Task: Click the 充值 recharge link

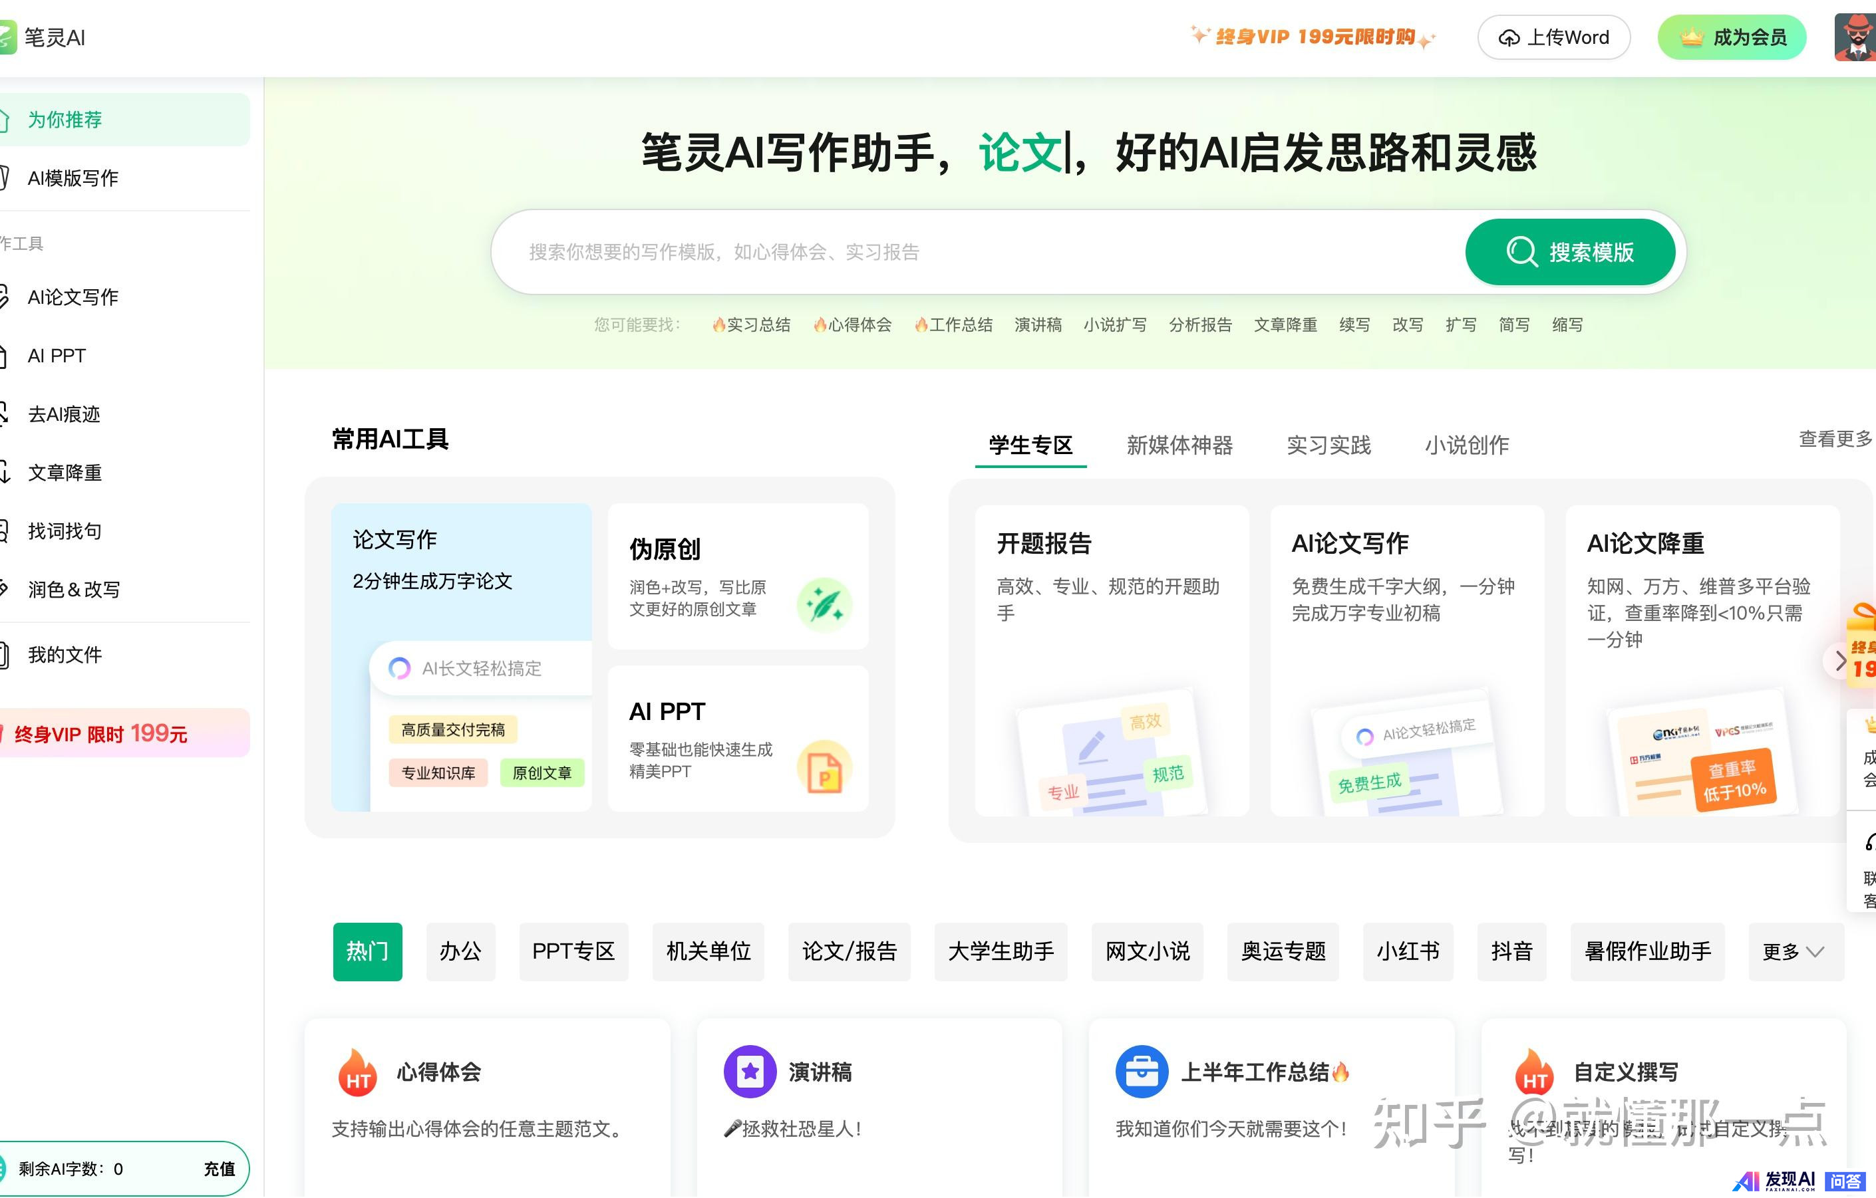Action: click(x=219, y=1169)
